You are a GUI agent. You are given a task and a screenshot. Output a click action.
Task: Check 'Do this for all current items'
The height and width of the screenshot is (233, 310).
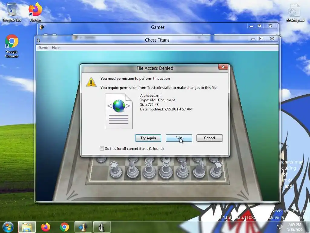pyautogui.click(x=102, y=149)
